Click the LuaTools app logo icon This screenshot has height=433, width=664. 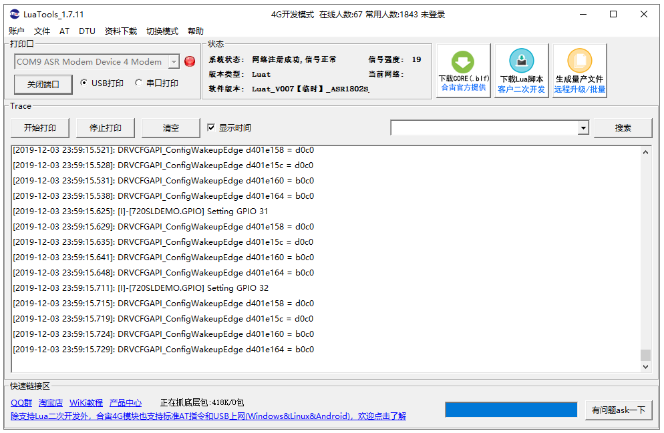(15, 15)
